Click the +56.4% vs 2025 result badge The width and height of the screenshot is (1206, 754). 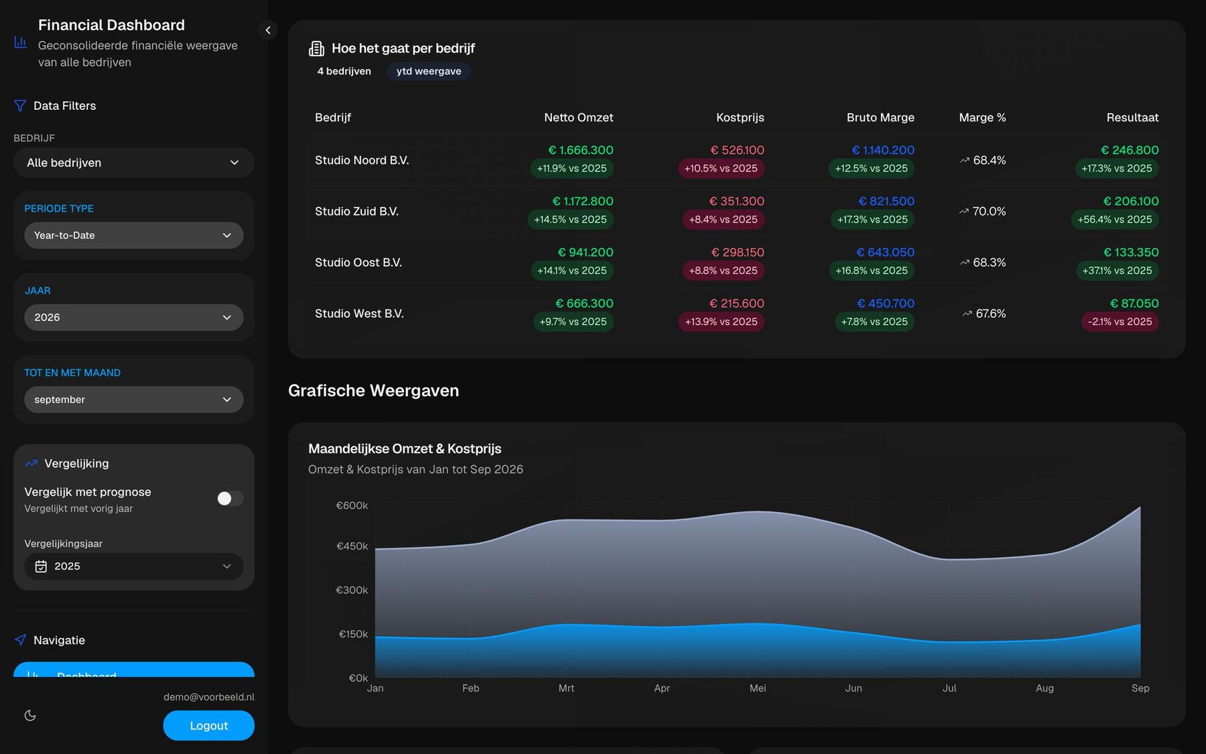[1115, 220]
